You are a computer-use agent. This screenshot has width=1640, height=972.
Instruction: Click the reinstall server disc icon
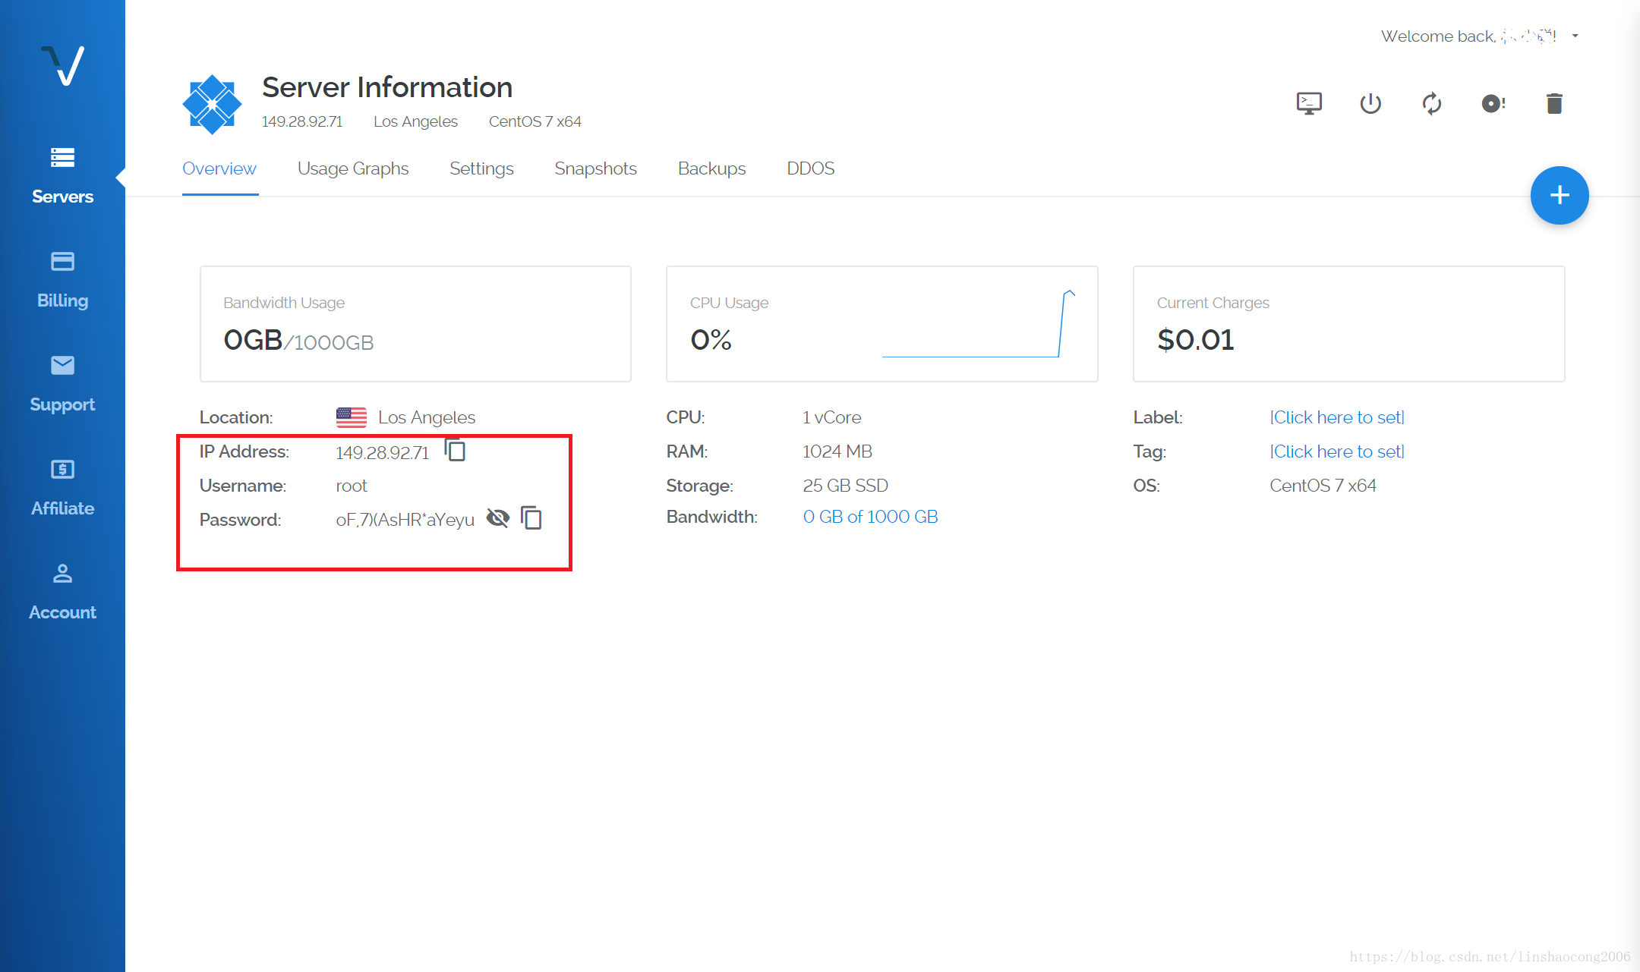coord(1493,103)
